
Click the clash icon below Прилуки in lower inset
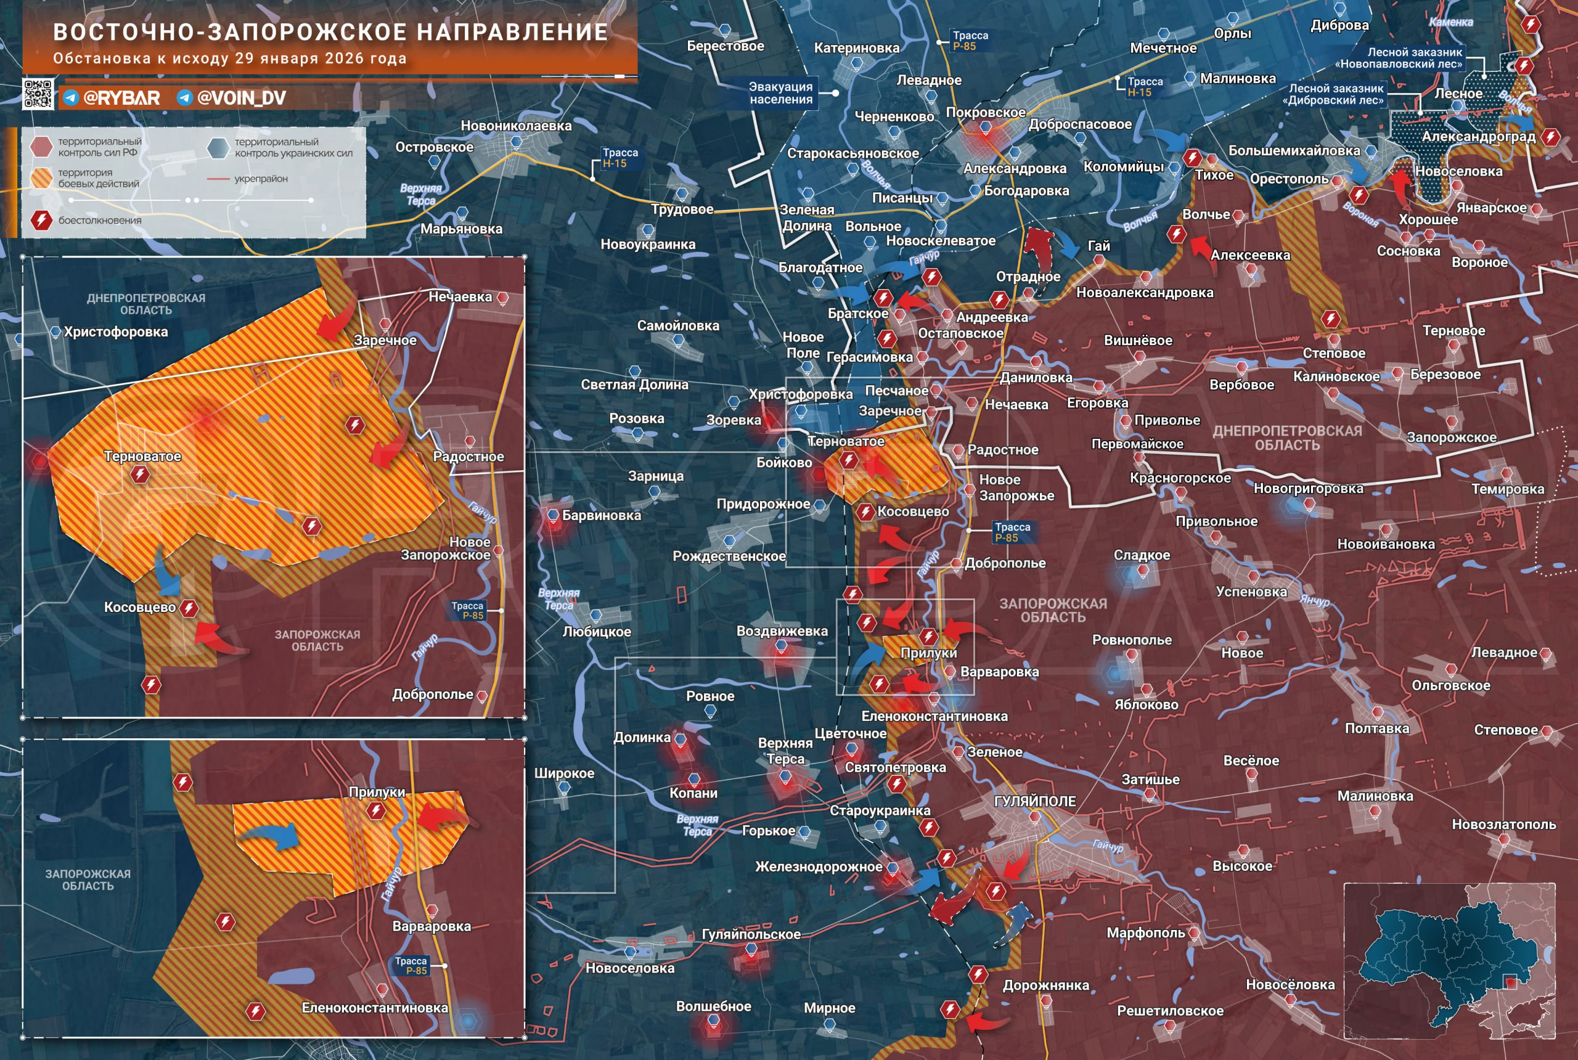coord(377,810)
